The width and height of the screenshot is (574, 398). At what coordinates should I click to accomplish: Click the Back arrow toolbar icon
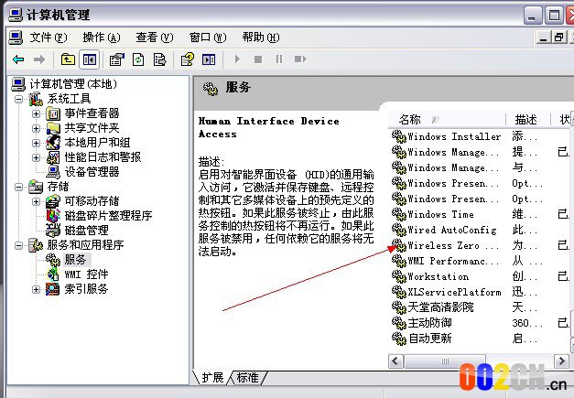(18, 59)
